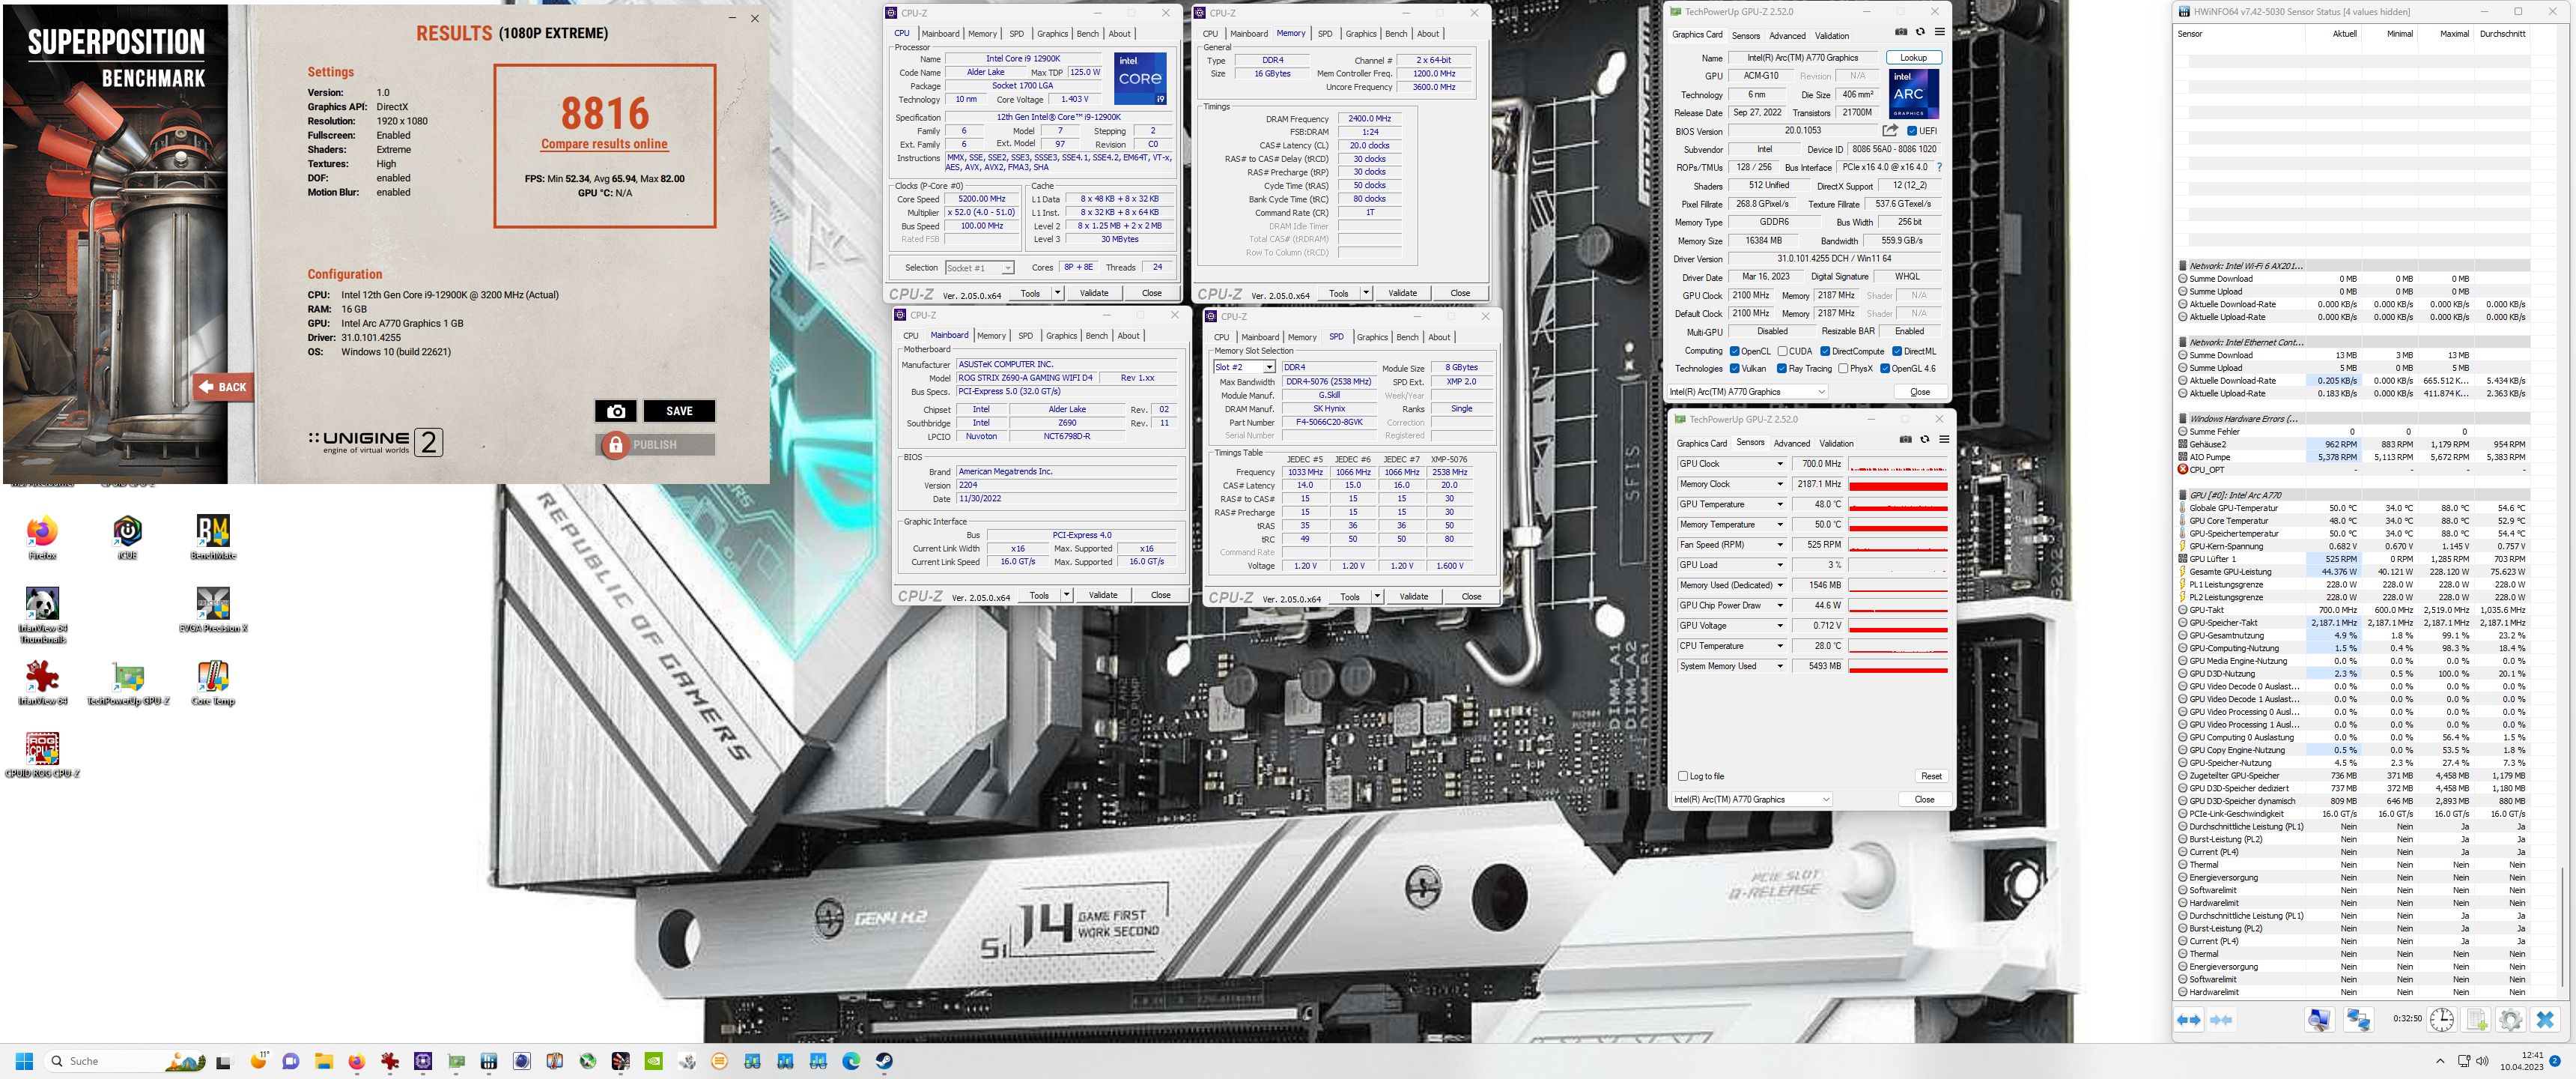Click Lookup button in GPU-Z

[1913, 57]
